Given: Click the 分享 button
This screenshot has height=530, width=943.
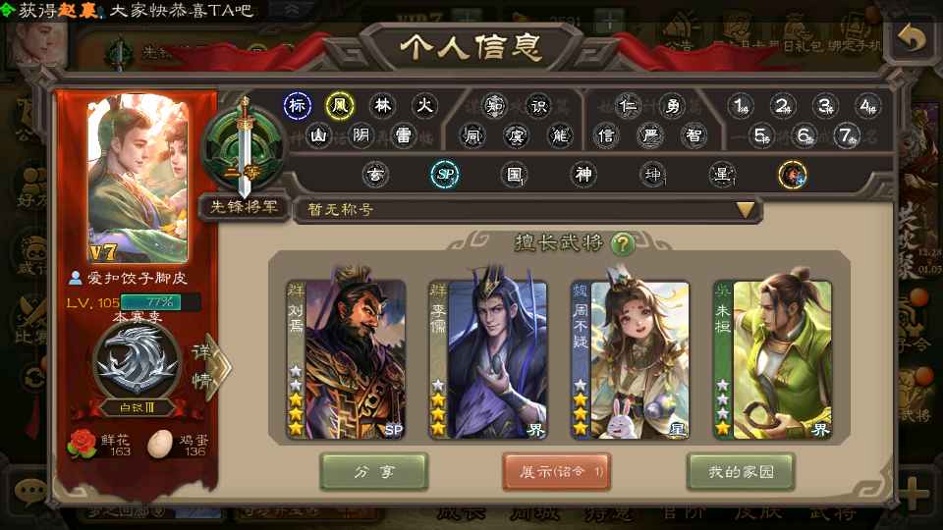Looking at the screenshot, I should coord(374,472).
